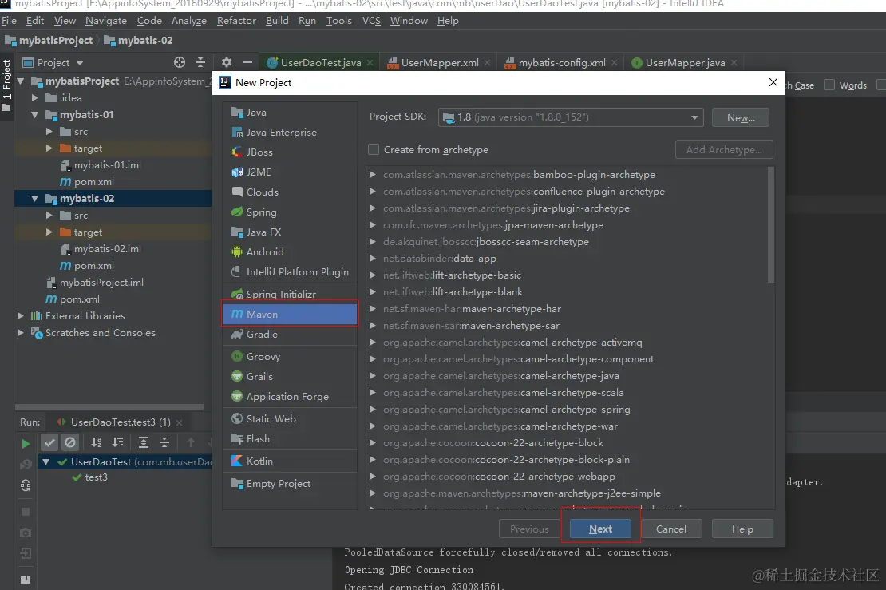Image resolution: width=886 pixels, height=590 pixels.
Task: Select JBoss project type
Action: click(x=290, y=152)
